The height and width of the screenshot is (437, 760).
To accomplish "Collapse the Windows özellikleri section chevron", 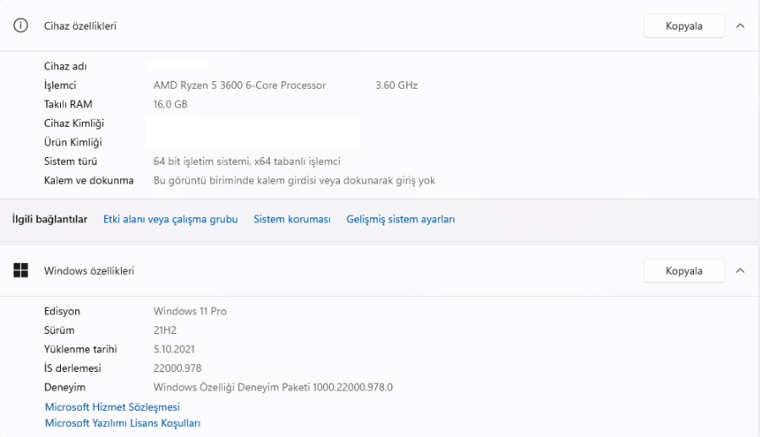I will [740, 270].
